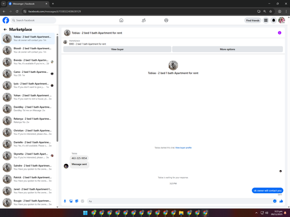This screenshot has width=290, height=217.
Task: Choose a GIF icon in composer
Action: point(82,201)
